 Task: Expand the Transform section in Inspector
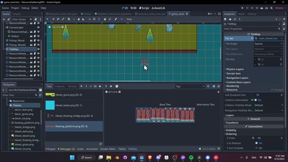(232, 123)
